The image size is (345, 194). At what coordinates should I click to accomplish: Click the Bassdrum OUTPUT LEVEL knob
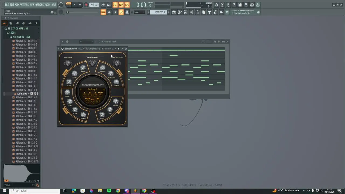pyautogui.click(x=92, y=63)
